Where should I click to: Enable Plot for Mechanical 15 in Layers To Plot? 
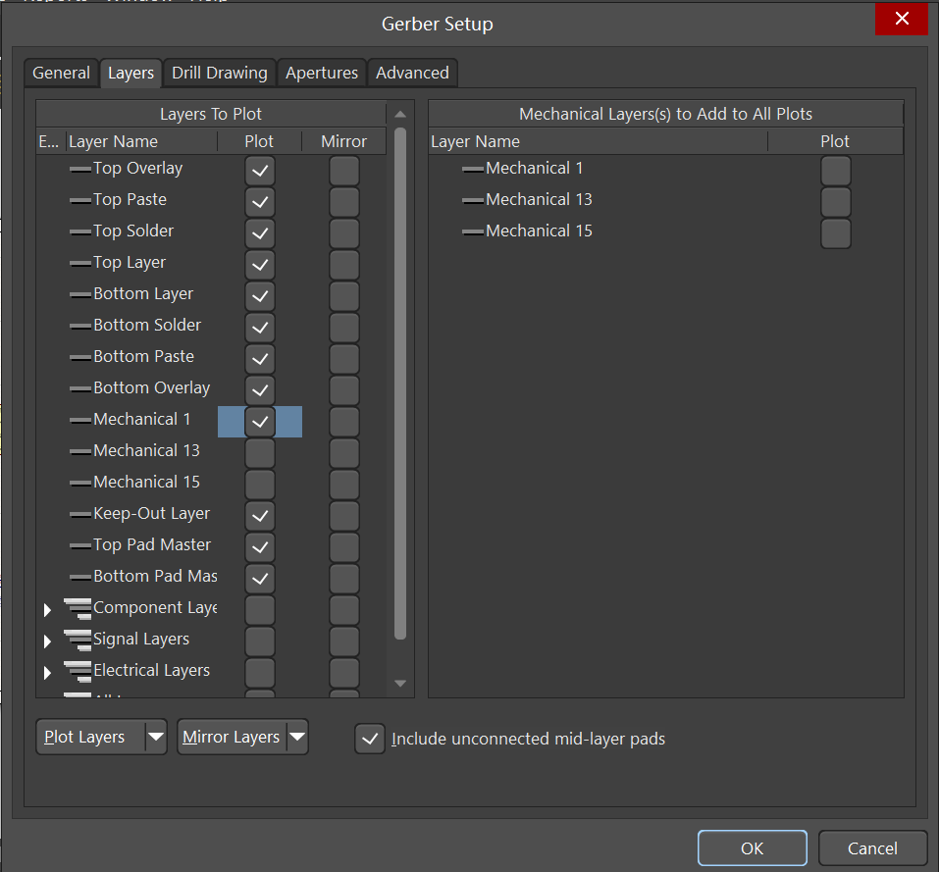pyautogui.click(x=260, y=485)
